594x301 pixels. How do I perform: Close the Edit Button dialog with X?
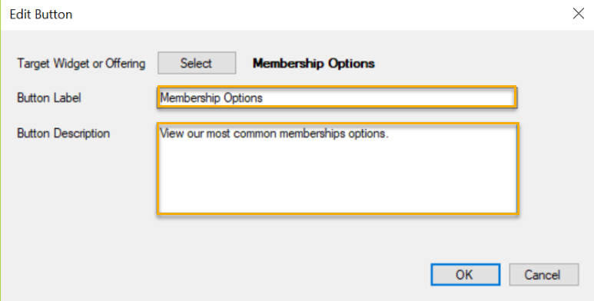[578, 14]
